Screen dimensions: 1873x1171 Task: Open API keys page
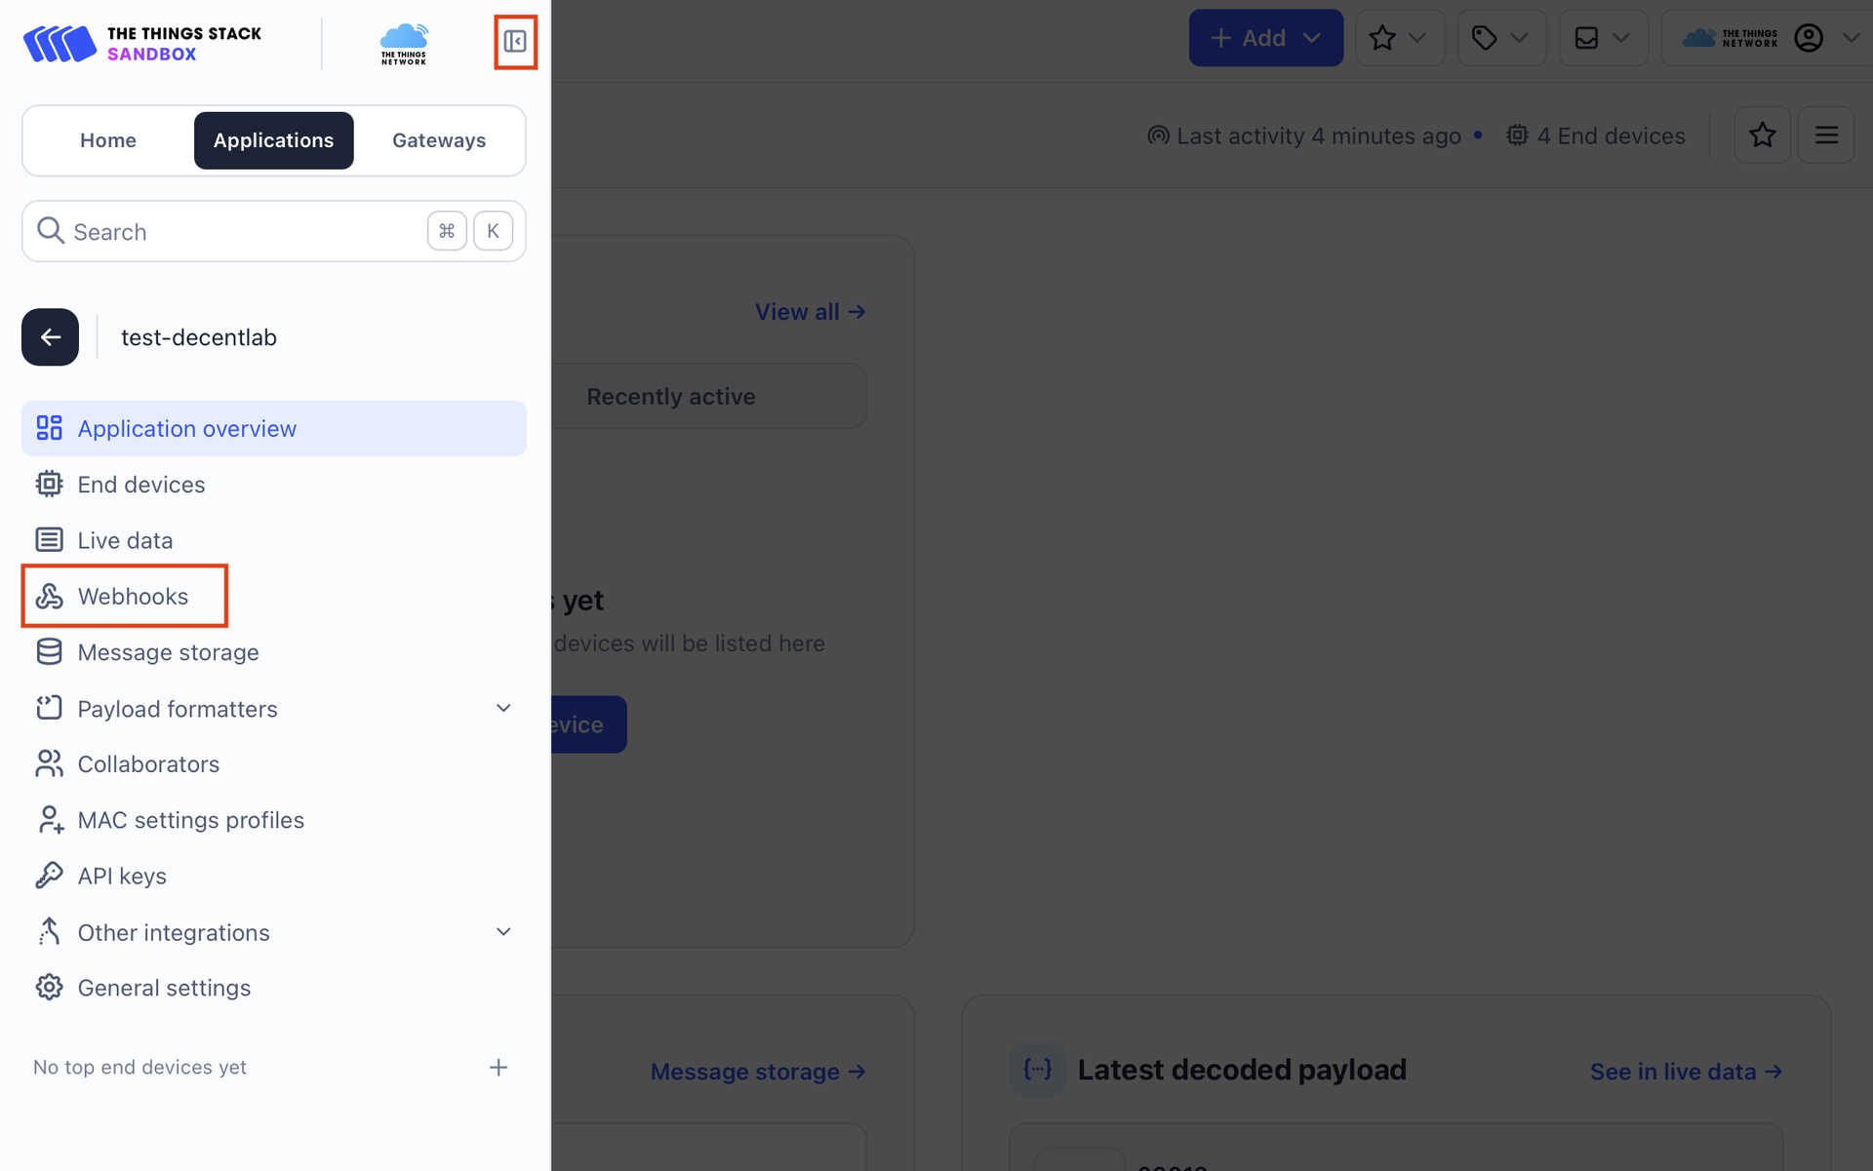274,876
